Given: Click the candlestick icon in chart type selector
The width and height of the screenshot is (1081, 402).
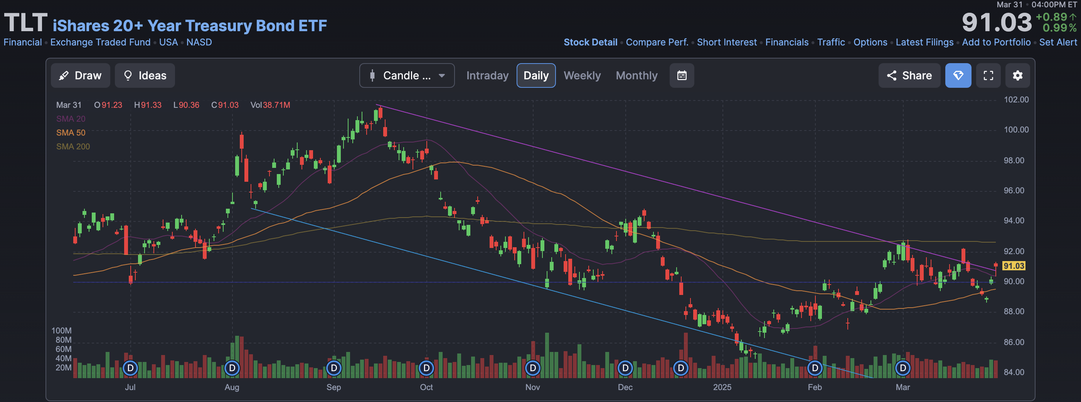Looking at the screenshot, I should click(x=372, y=75).
